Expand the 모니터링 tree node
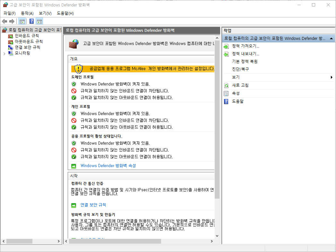 coord(4,53)
